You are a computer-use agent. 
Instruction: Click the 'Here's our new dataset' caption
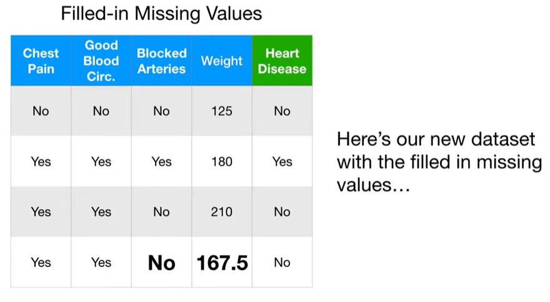(x=439, y=162)
